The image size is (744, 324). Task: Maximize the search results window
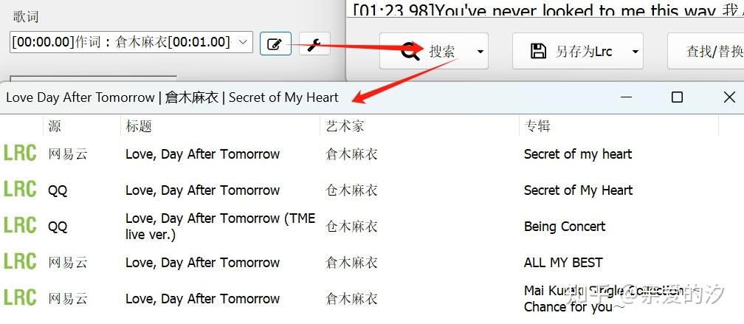pyautogui.click(x=677, y=97)
